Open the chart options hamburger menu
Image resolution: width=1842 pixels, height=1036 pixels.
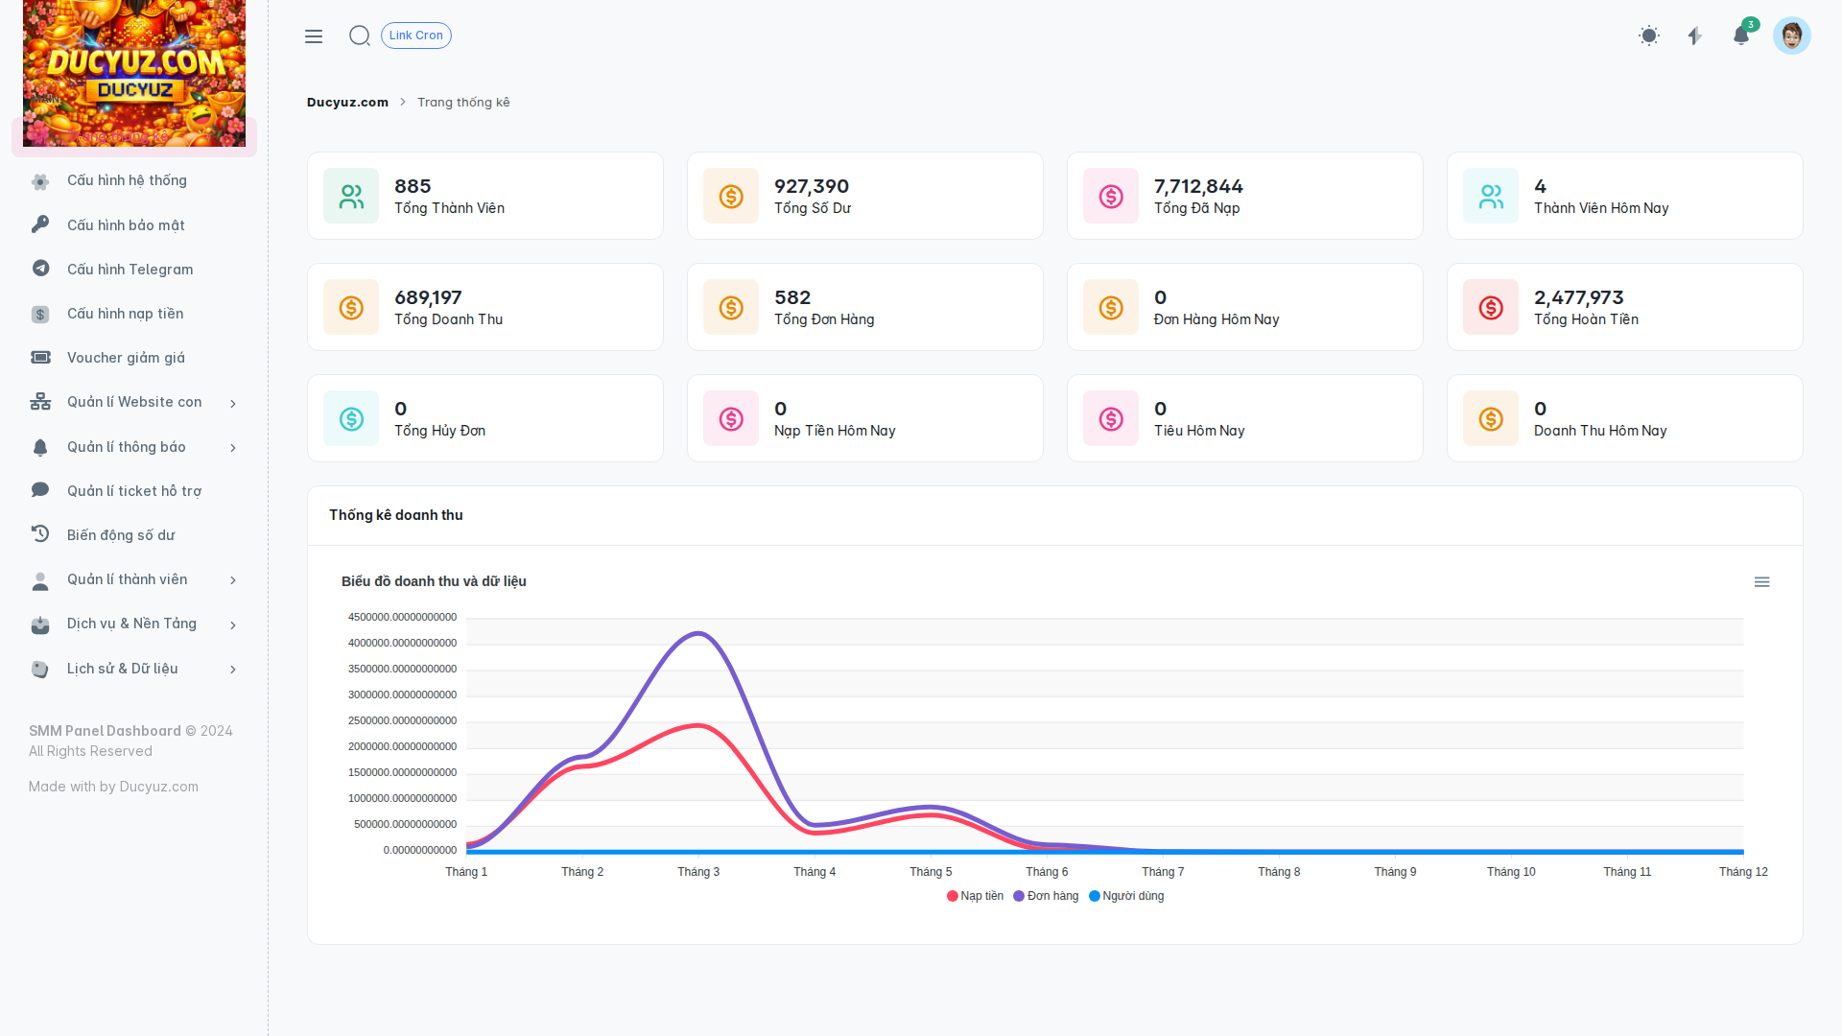coord(1762,582)
